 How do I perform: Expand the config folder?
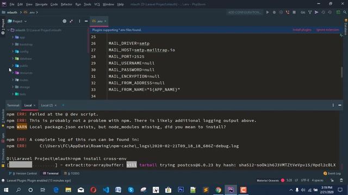pos(13,51)
